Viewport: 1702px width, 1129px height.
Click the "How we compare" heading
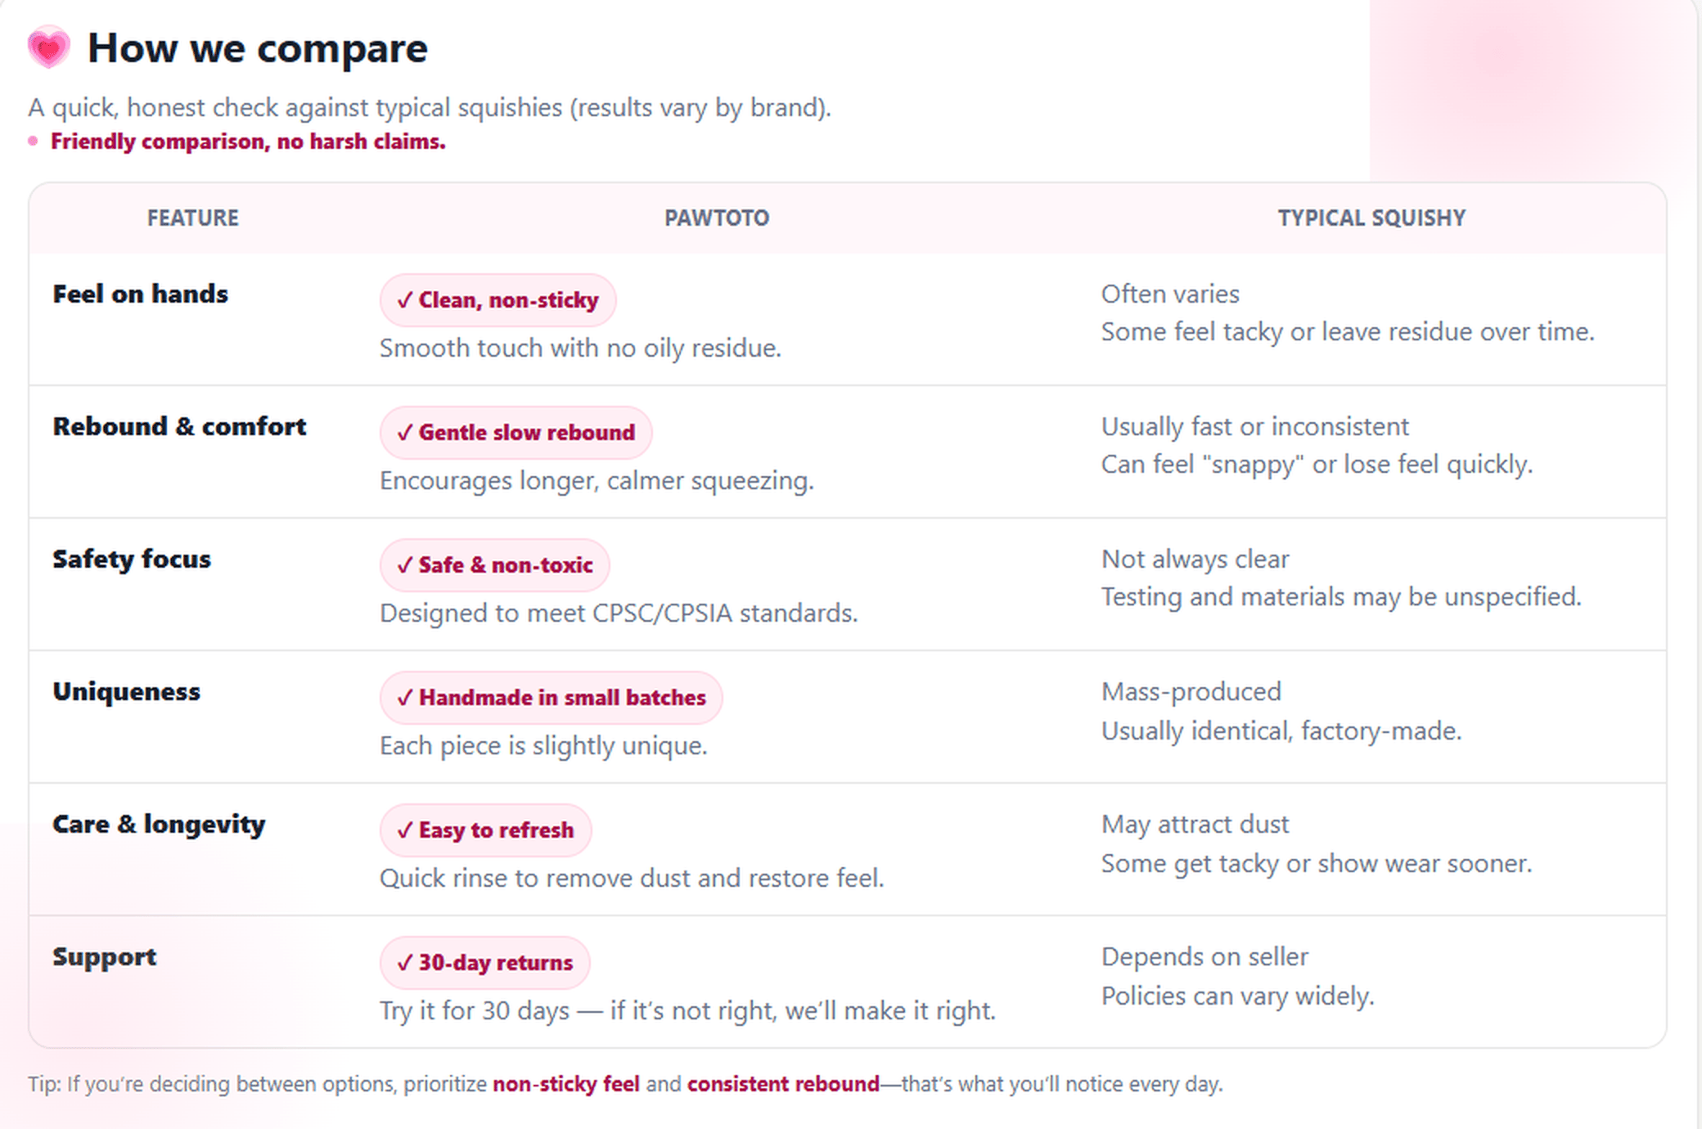257,48
